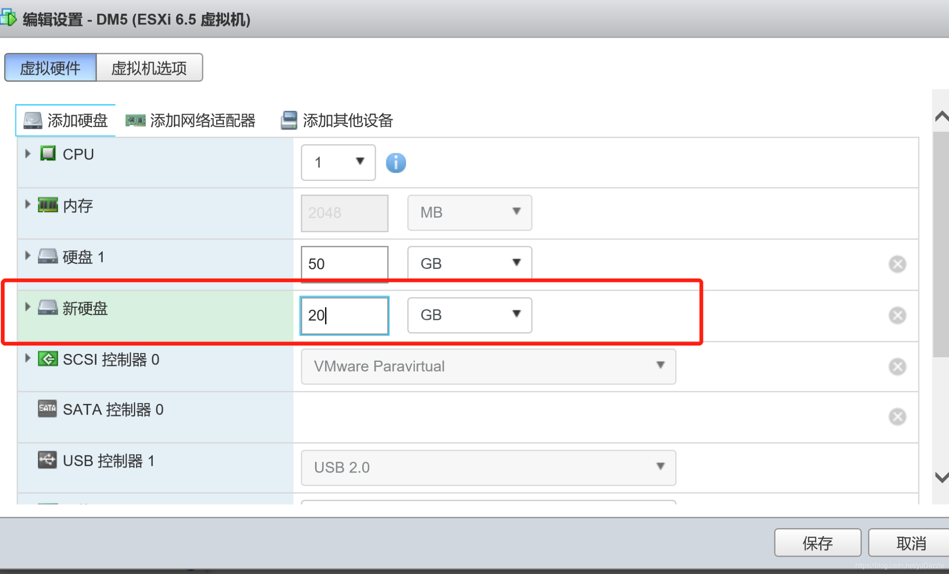Click the Hard disk 1 size field
Screen dimensions: 949x574
click(344, 264)
